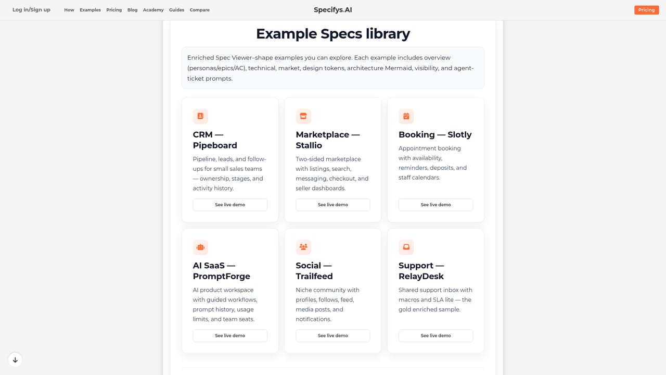Click the Shared support inbox description
The image size is (666, 375).
[x=436, y=299]
